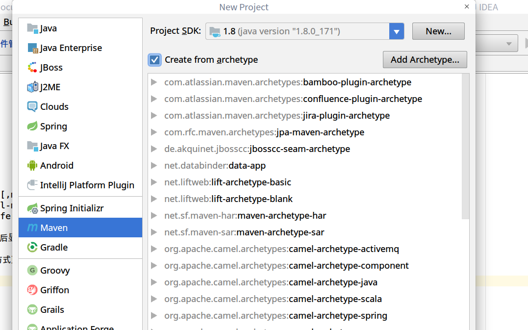Select data-app archetype text

(x=247, y=166)
